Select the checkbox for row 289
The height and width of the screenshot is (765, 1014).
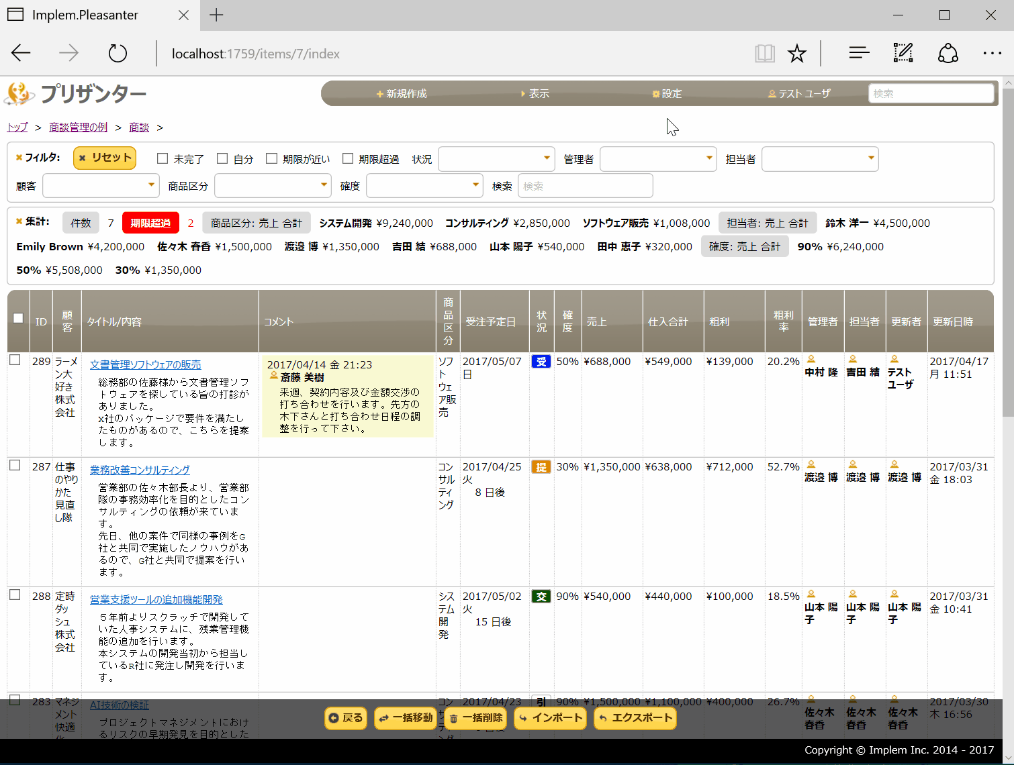coord(15,360)
